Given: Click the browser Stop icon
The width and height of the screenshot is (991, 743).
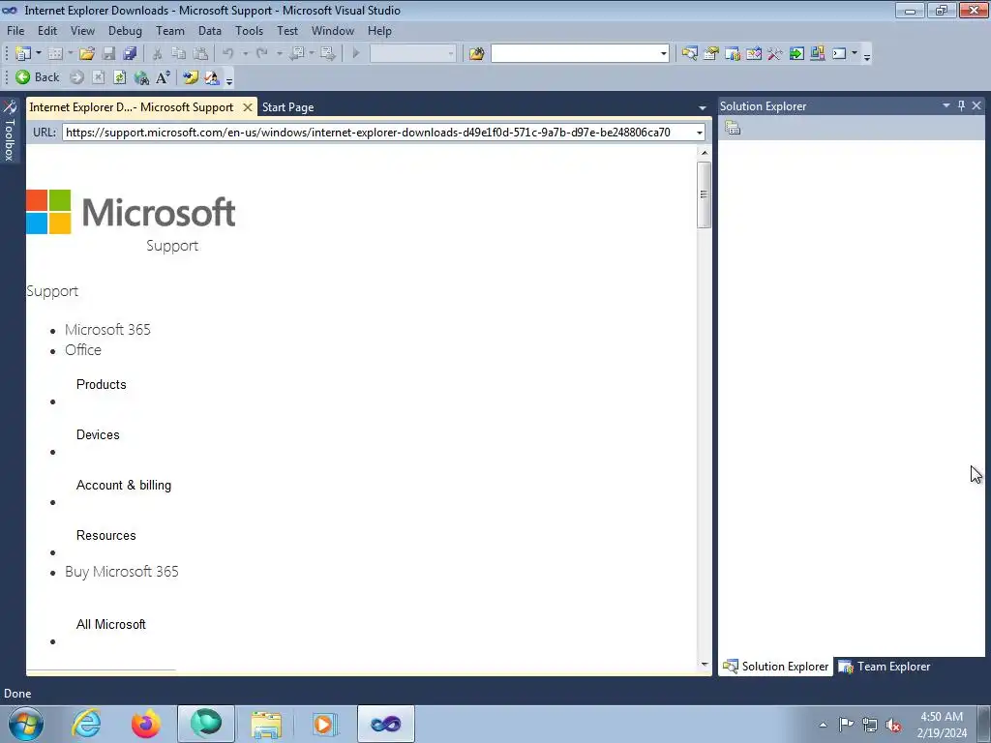Looking at the screenshot, I should (98, 77).
